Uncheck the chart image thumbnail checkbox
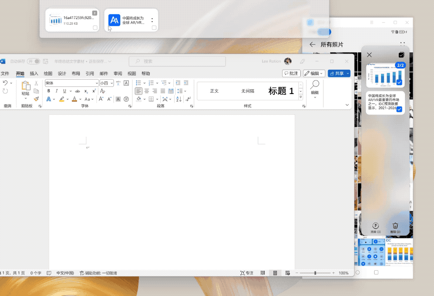This screenshot has width=434, height=296. coord(399,82)
